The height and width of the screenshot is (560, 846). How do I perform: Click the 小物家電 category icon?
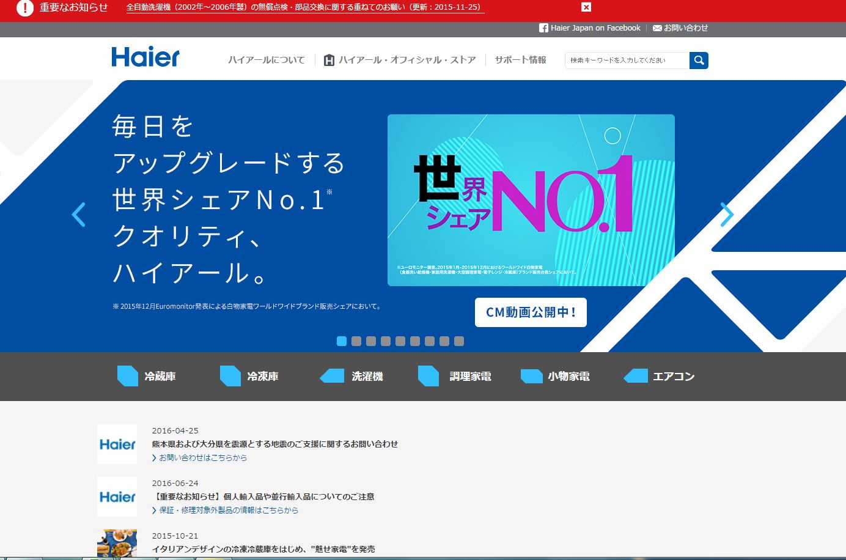(532, 376)
